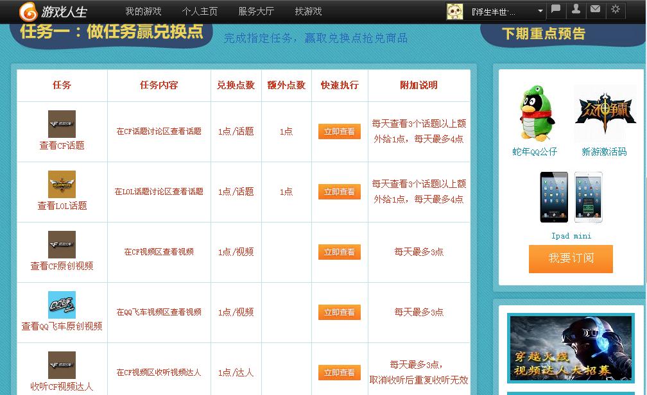Open the friends person icon

pos(576,9)
